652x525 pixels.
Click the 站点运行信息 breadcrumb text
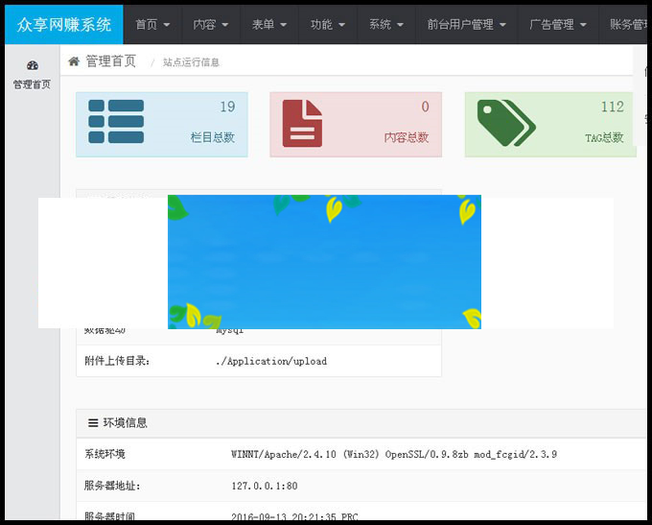(191, 62)
